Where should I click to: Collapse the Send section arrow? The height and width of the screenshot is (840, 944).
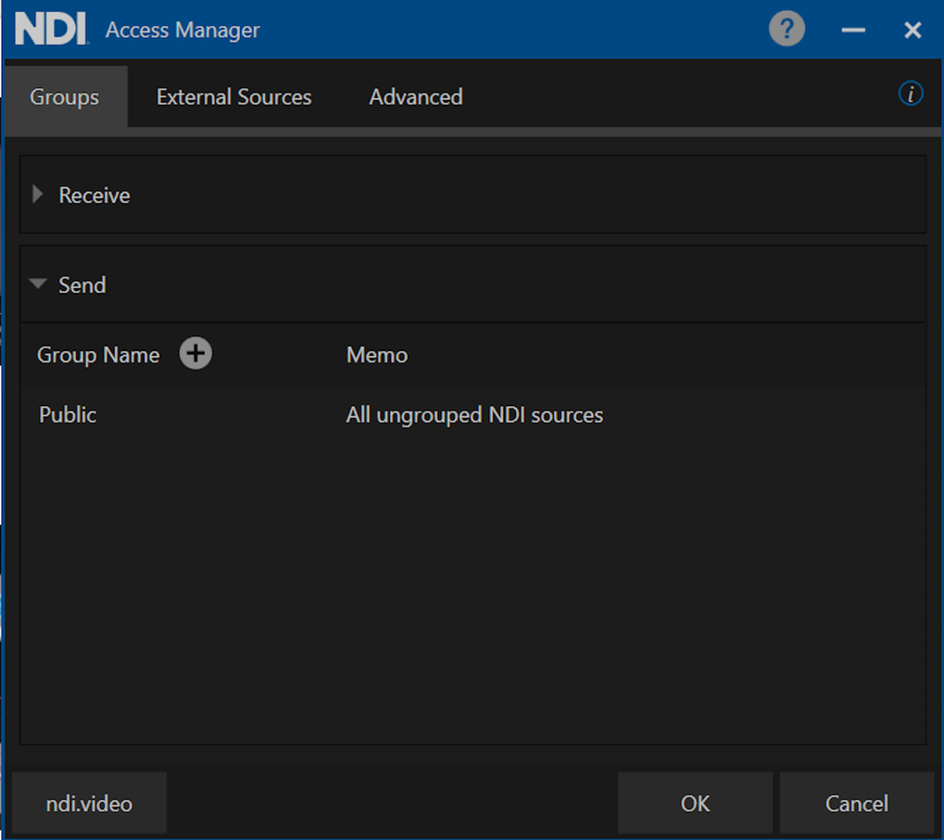click(37, 284)
